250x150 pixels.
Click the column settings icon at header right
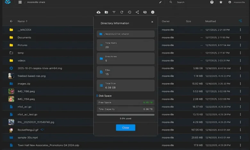(240, 21)
